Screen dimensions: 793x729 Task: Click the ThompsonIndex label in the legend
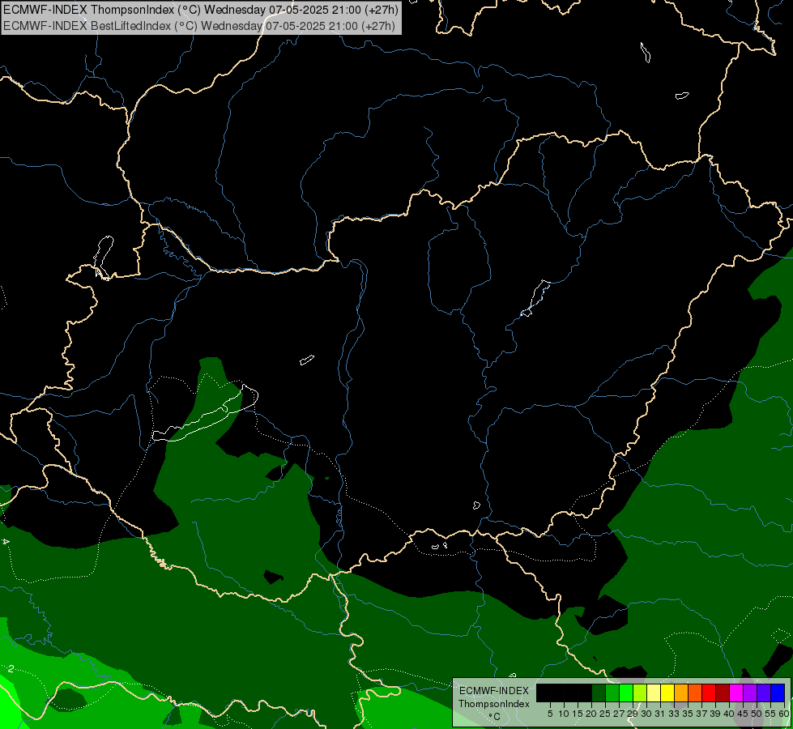494,704
